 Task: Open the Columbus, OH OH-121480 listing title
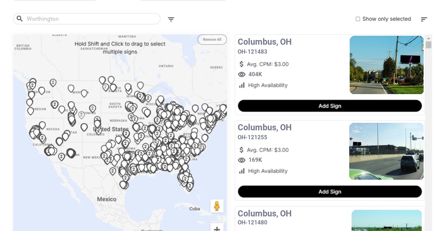[x=265, y=214]
